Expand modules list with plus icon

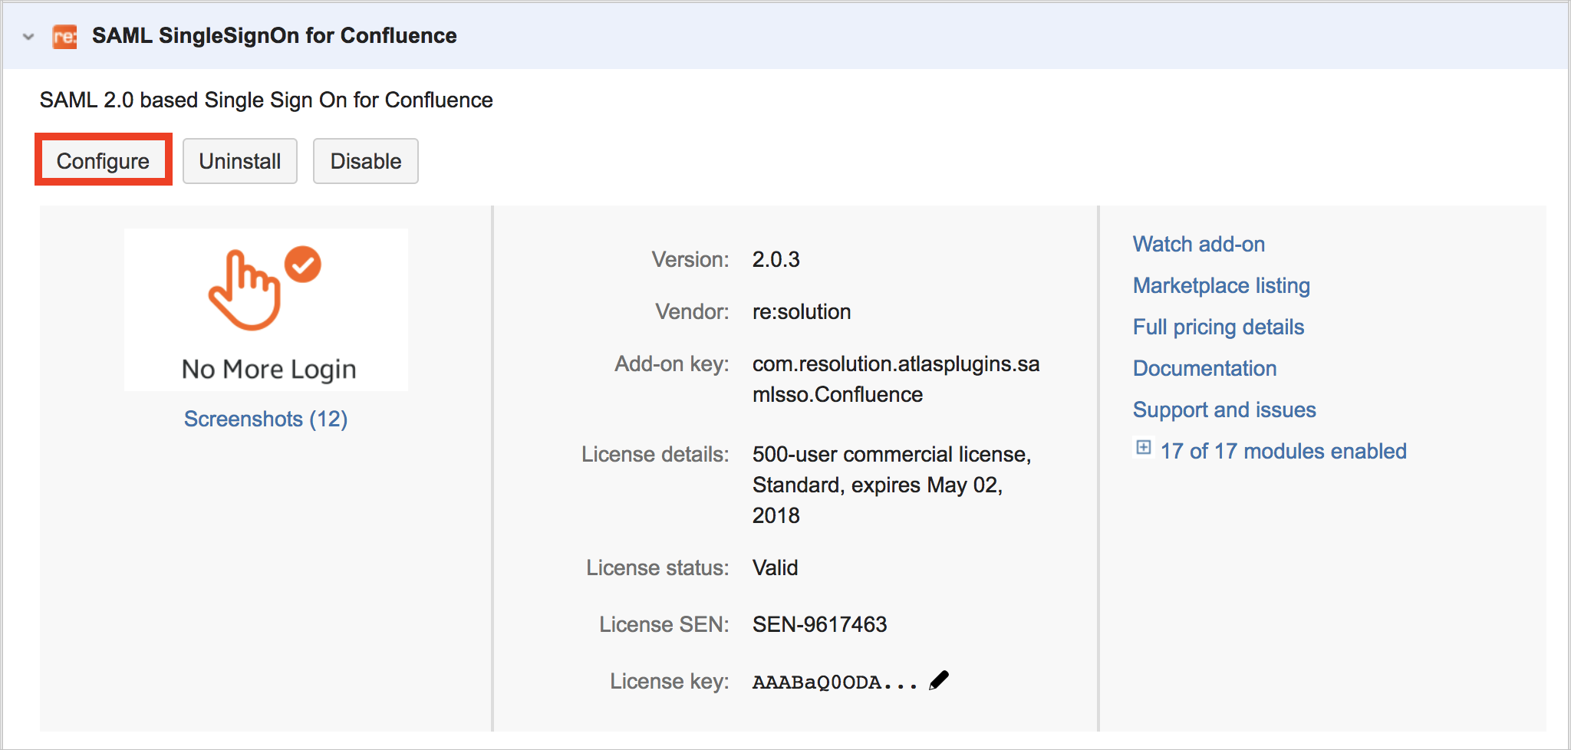click(1143, 448)
